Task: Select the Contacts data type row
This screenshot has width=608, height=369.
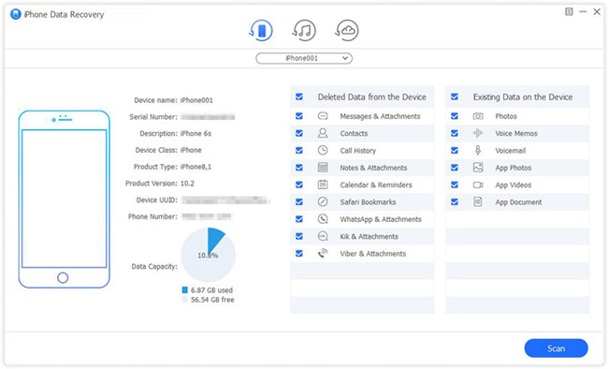Action: 362,133
